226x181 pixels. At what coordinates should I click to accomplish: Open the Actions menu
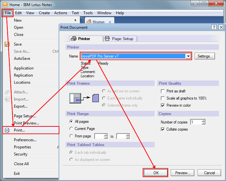61,13
